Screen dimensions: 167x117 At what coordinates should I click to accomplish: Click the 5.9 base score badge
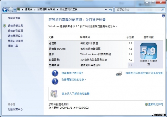pyautogui.click(x=148, y=51)
